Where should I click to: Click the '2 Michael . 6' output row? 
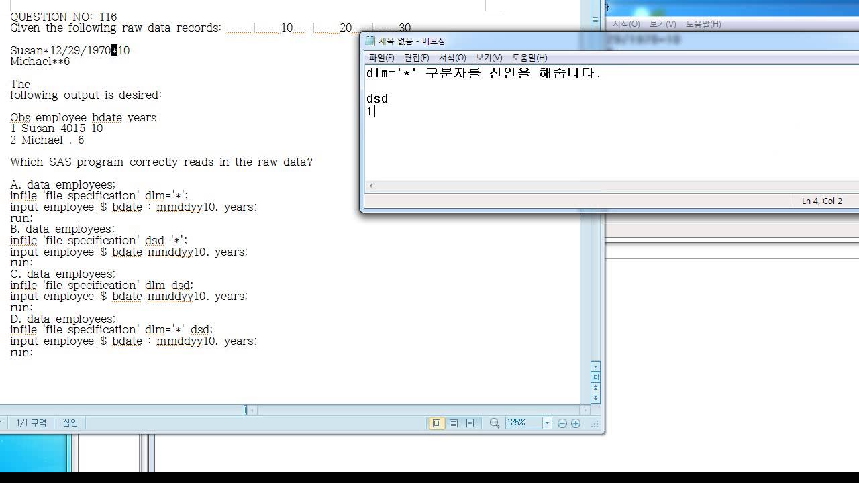(47, 140)
